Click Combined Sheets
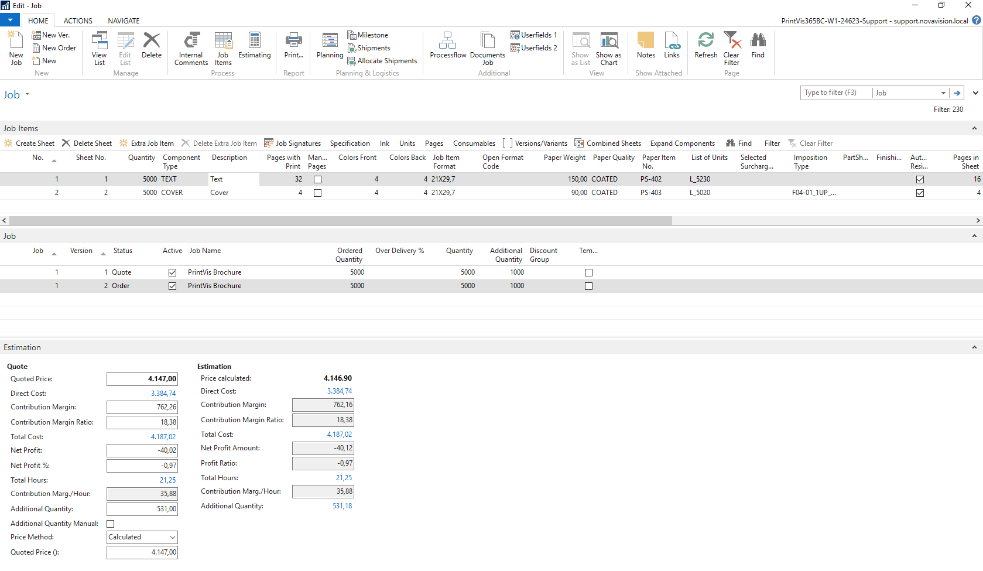Viewport: 983px width, 571px height. (608, 143)
